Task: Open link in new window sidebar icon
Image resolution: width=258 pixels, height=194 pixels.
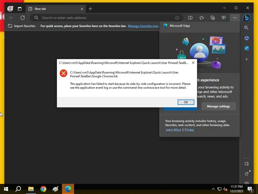Action: click(246, 174)
